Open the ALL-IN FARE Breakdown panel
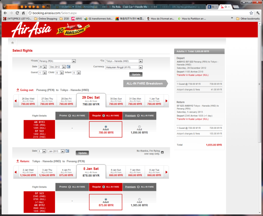The height and width of the screenshot is (216, 263). click(145, 84)
